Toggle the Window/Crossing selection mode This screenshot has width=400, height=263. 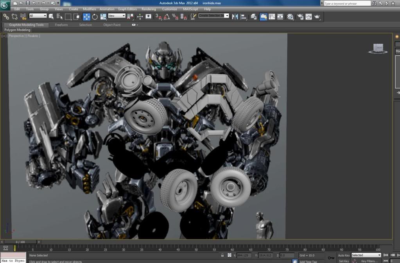pyautogui.click(x=76, y=17)
